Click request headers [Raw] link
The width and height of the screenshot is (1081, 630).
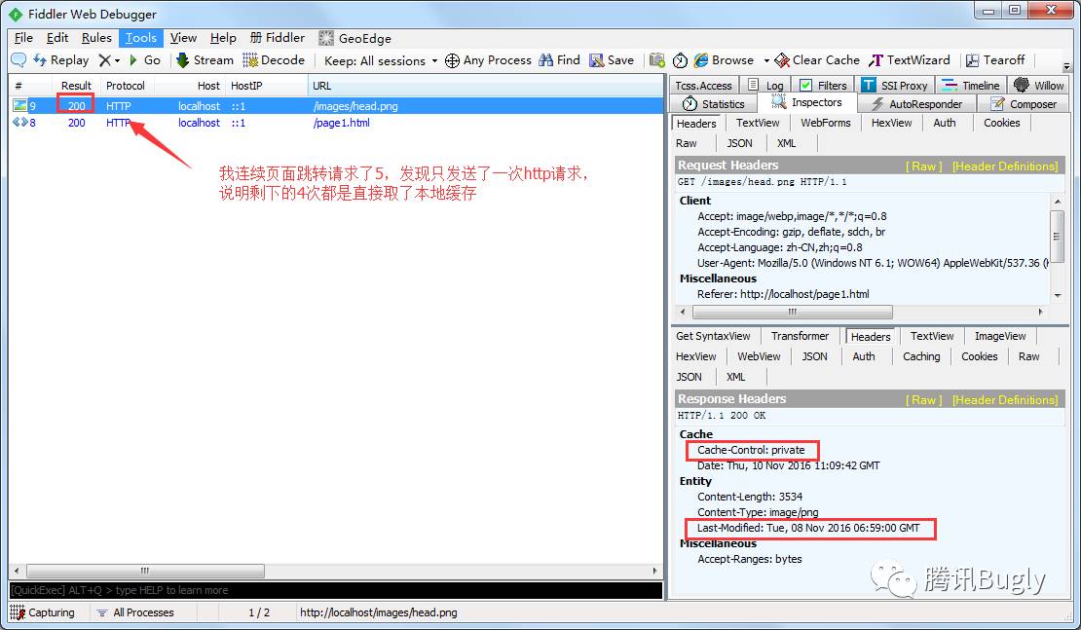pos(924,167)
